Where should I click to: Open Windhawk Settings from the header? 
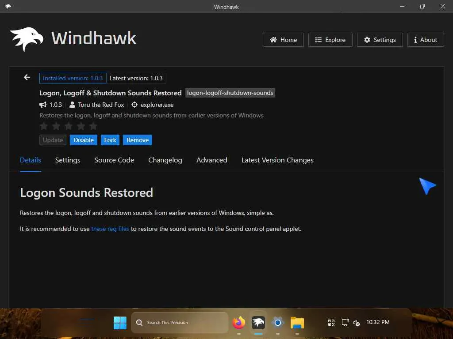[x=380, y=40]
